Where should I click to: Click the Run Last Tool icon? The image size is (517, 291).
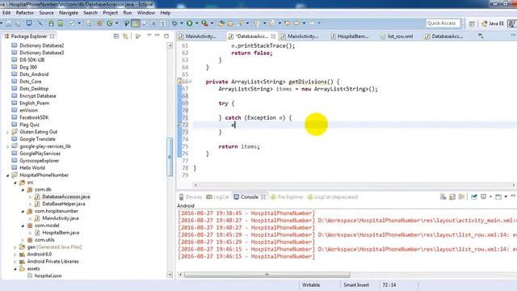(204, 23)
